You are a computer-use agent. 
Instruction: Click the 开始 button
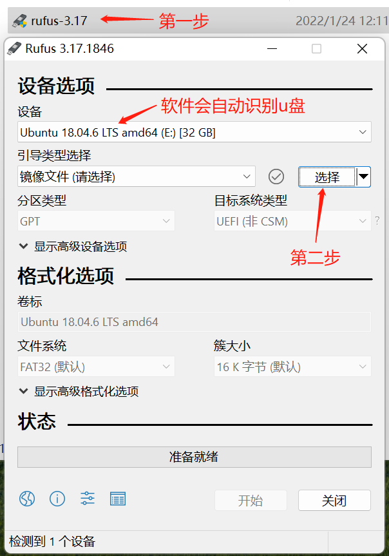click(x=251, y=501)
